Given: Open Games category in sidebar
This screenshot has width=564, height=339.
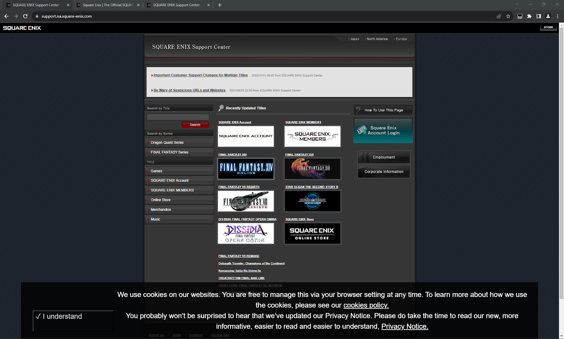Looking at the screenshot, I should point(179,171).
